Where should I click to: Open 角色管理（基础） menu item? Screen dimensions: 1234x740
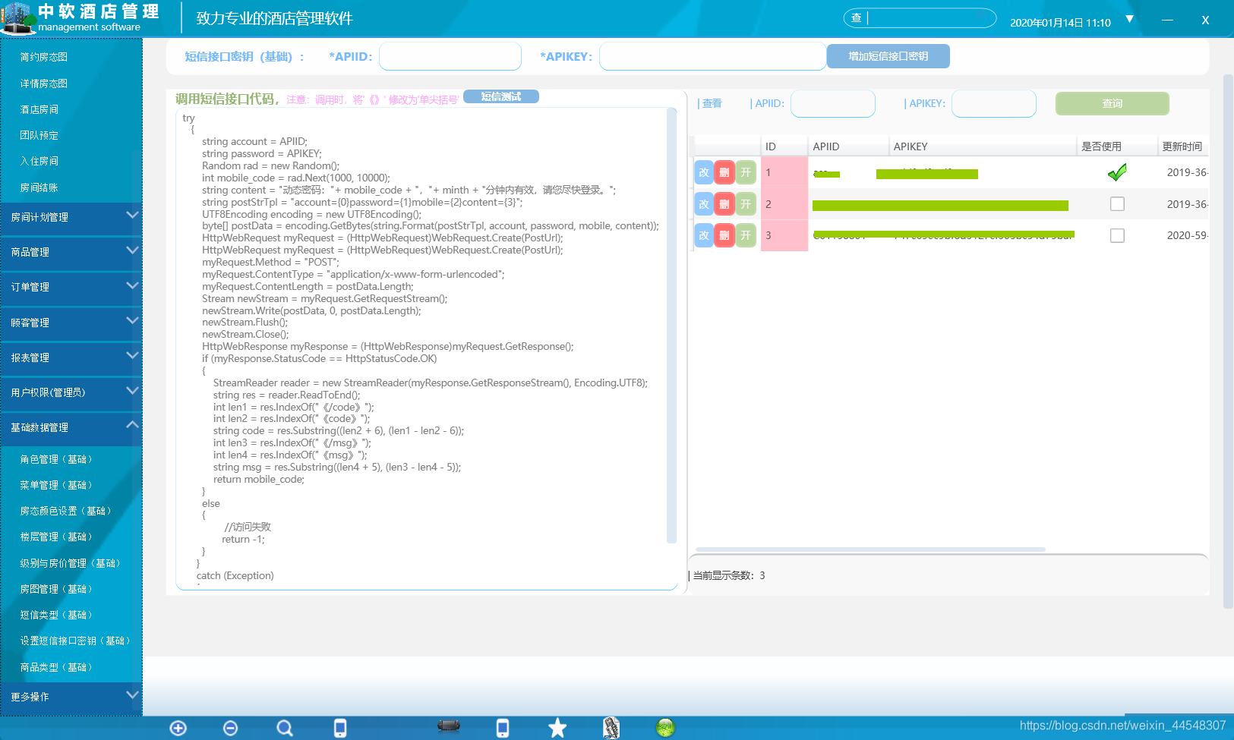(58, 459)
